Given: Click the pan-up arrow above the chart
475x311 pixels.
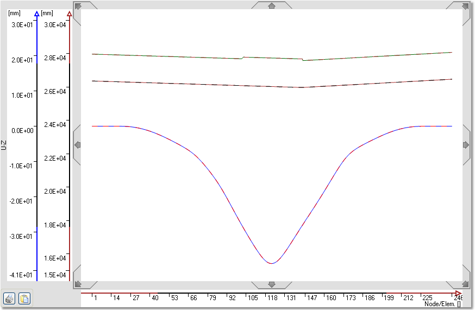Looking at the screenshot, I should coord(272,6).
